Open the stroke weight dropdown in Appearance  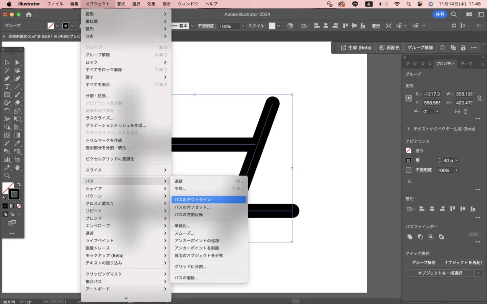[x=457, y=161]
